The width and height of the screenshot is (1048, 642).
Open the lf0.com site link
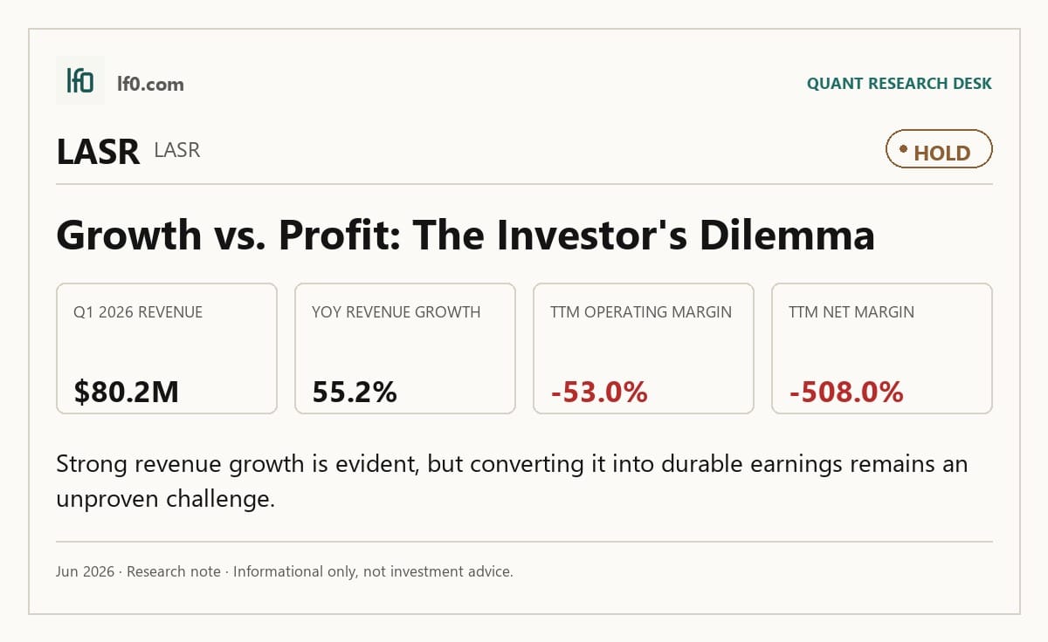(x=150, y=84)
